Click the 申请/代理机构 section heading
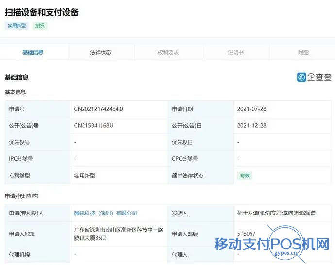Screen dimensions: 335x265 21,196
